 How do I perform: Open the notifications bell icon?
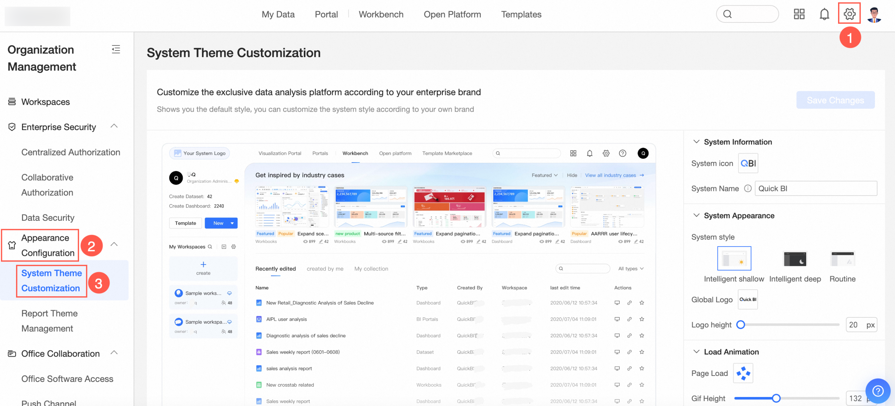pyautogui.click(x=824, y=14)
